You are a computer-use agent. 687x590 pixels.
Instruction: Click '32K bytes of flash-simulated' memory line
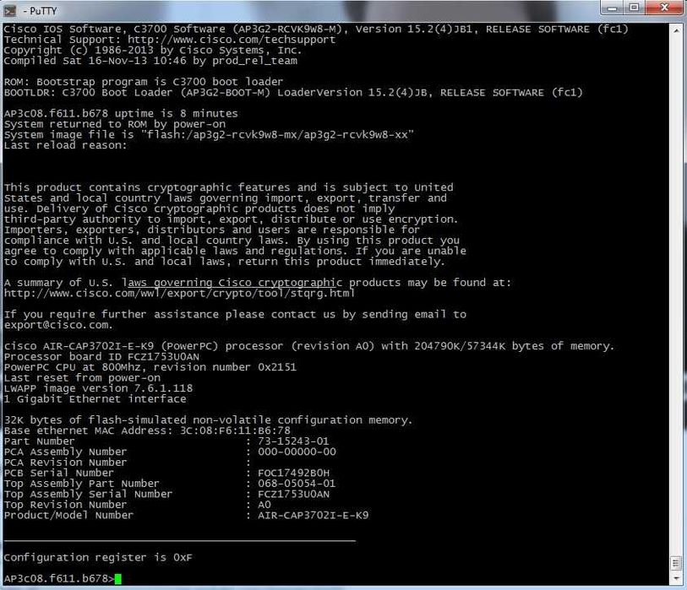tap(208, 420)
